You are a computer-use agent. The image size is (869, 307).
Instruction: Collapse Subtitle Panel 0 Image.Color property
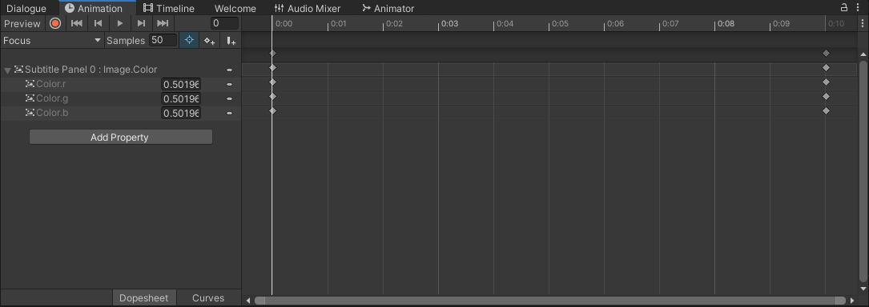coord(7,70)
